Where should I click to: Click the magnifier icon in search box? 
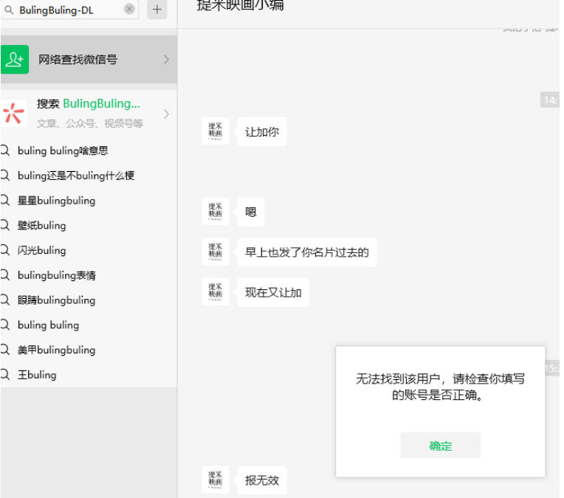tap(9, 10)
